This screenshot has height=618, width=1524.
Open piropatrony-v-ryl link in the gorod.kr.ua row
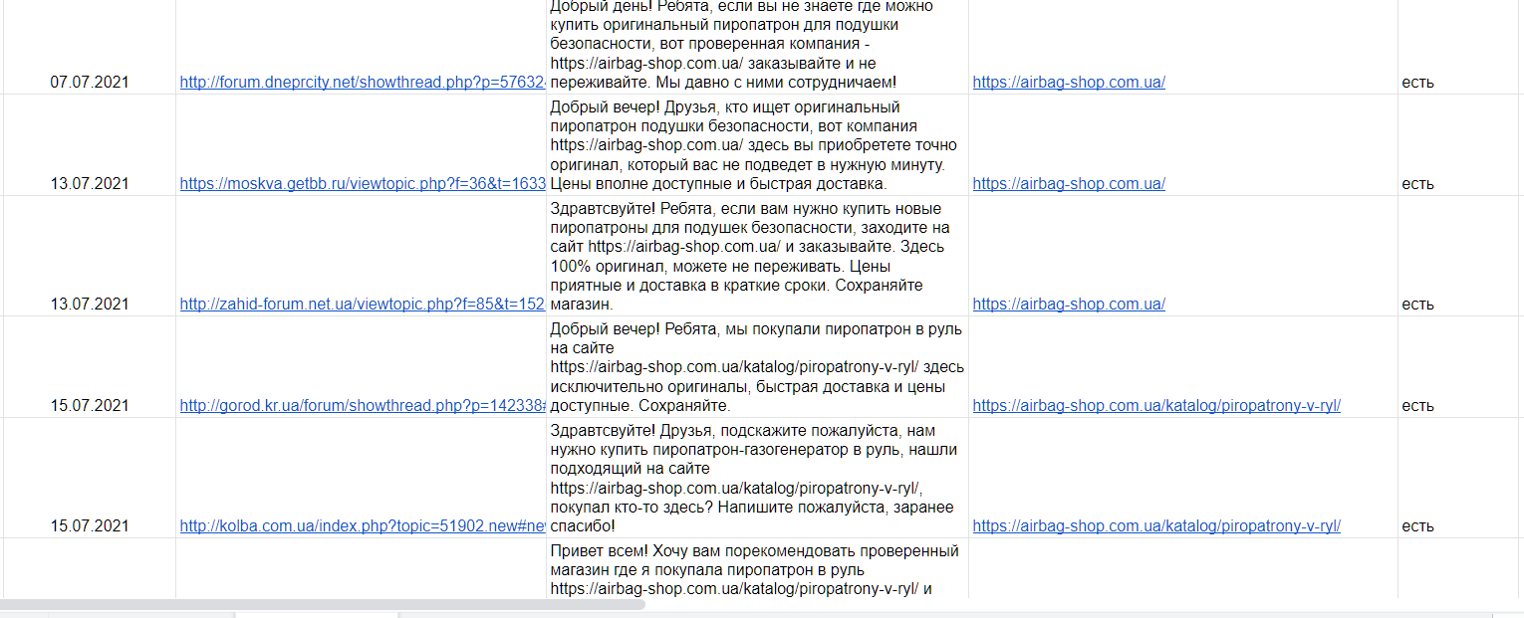[x=1156, y=406]
